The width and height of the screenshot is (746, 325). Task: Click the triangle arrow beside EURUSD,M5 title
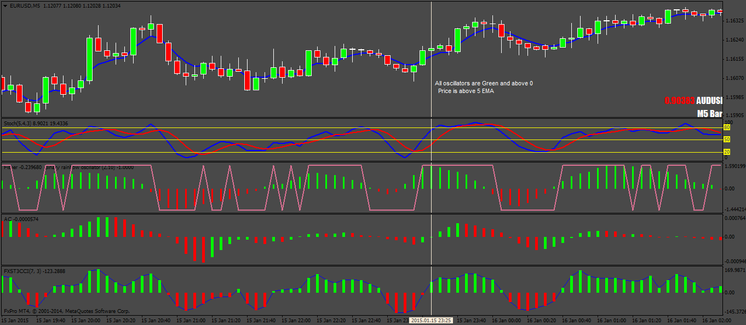(5, 5)
